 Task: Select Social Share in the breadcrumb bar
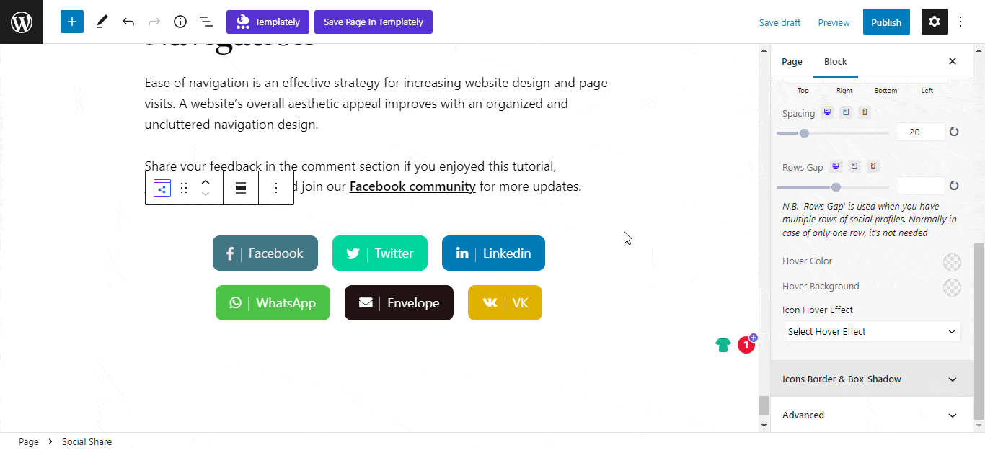87,441
